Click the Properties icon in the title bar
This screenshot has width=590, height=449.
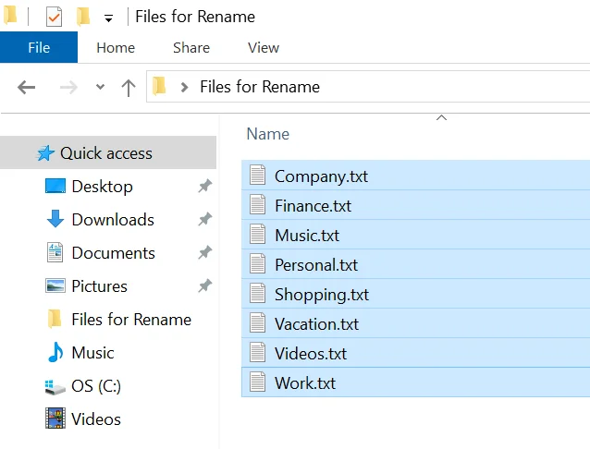pos(54,17)
